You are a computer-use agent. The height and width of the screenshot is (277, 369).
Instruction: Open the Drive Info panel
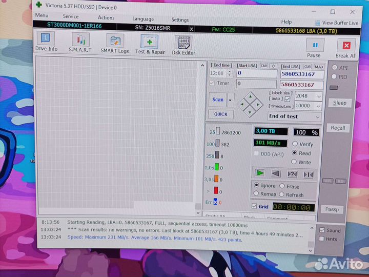click(x=47, y=41)
